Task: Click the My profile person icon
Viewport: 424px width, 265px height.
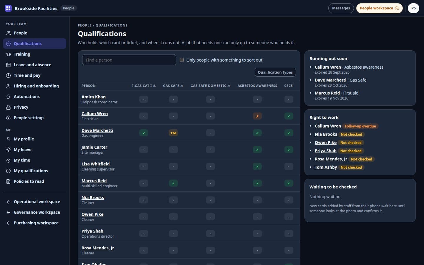Action: [8, 139]
